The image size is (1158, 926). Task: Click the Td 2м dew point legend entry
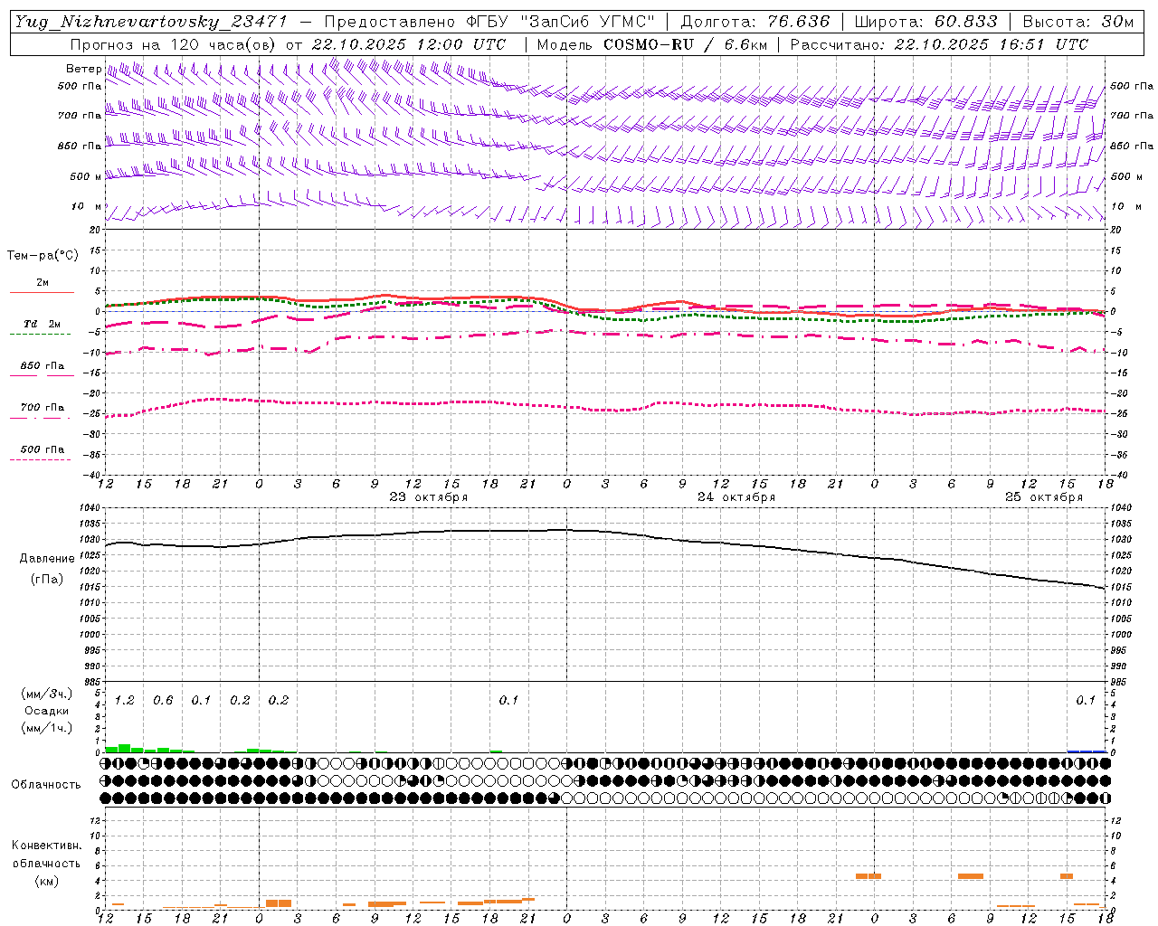pos(42,324)
